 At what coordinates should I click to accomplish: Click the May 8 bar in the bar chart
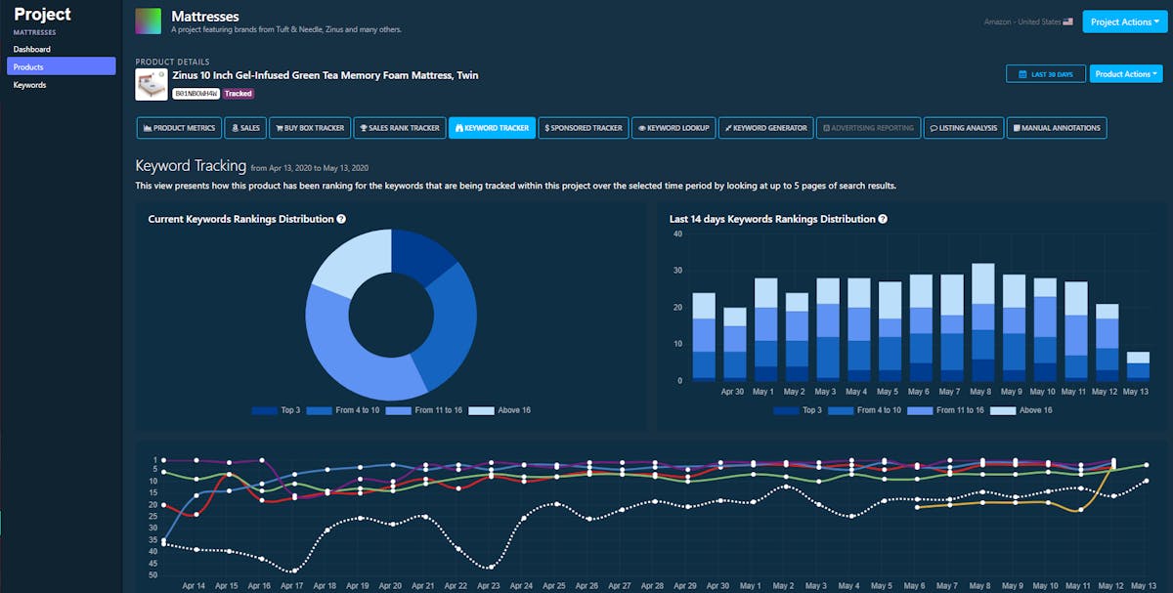(x=982, y=321)
